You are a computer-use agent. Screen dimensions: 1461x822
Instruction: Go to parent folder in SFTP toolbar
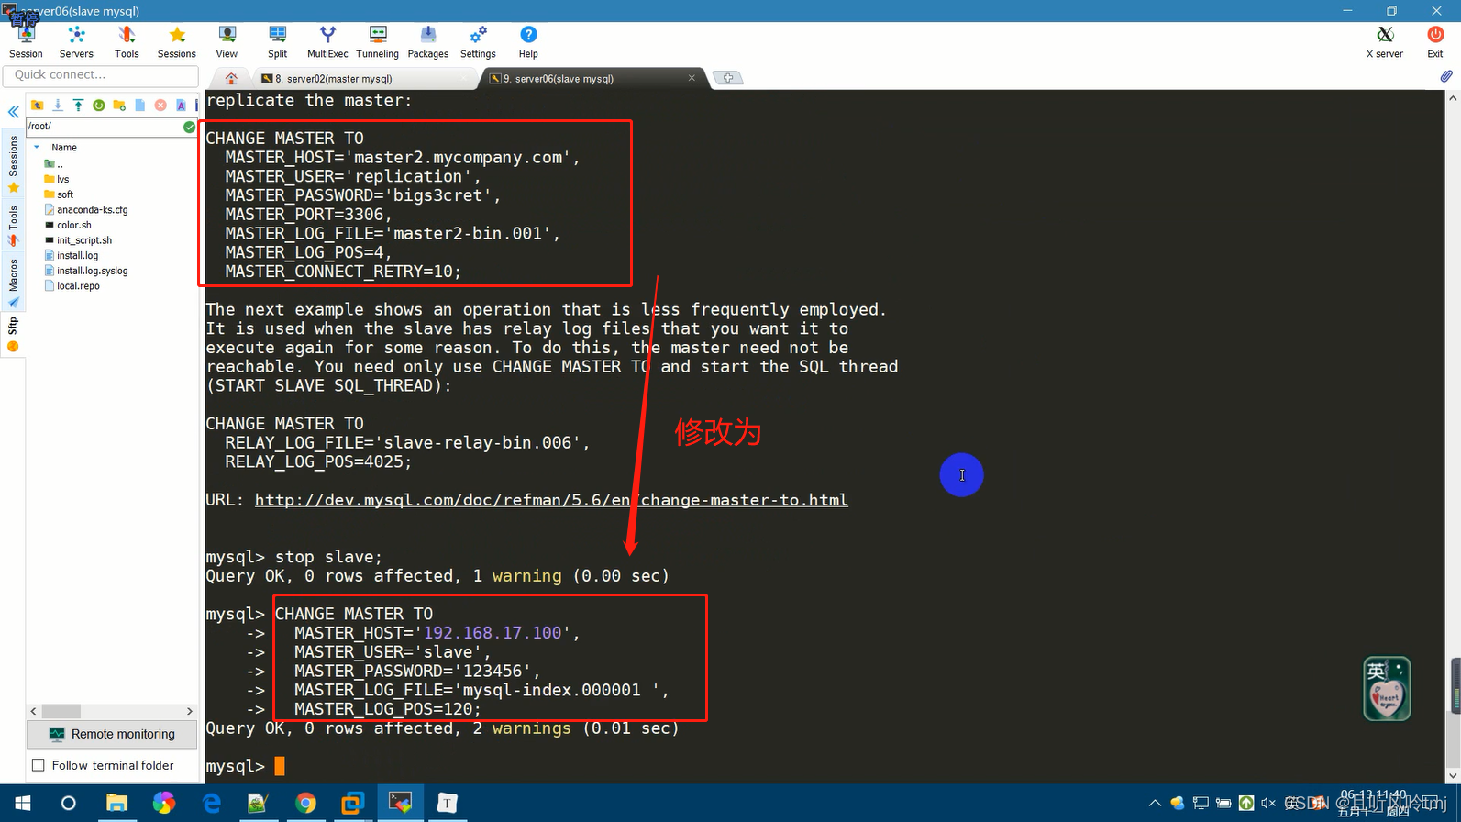(x=38, y=106)
